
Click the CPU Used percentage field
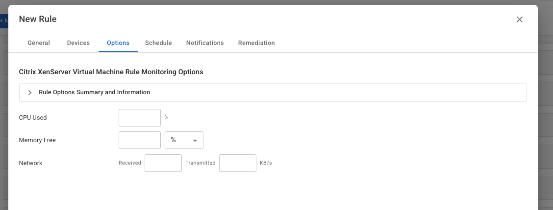coord(140,118)
